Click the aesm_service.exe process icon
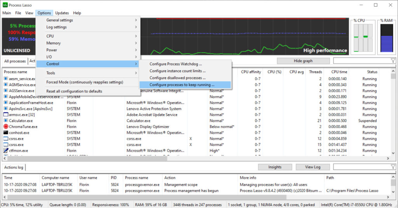This screenshot has width=398, height=208. 6,79
